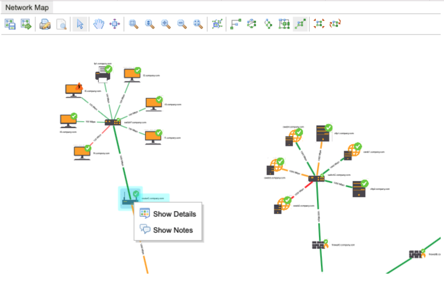Click the highlighted router node
Viewport: 444px width, 281px height.
(130, 199)
